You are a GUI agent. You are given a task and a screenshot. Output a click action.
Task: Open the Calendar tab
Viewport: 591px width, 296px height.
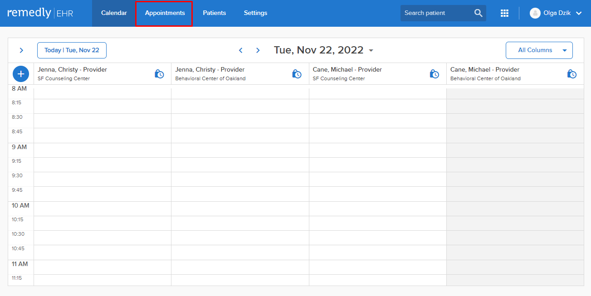click(114, 13)
